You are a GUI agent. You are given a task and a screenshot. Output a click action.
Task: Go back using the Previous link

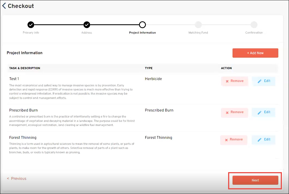[x=17, y=178]
